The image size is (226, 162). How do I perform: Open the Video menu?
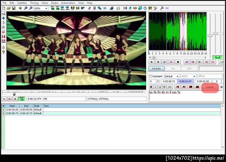pos(45,3)
